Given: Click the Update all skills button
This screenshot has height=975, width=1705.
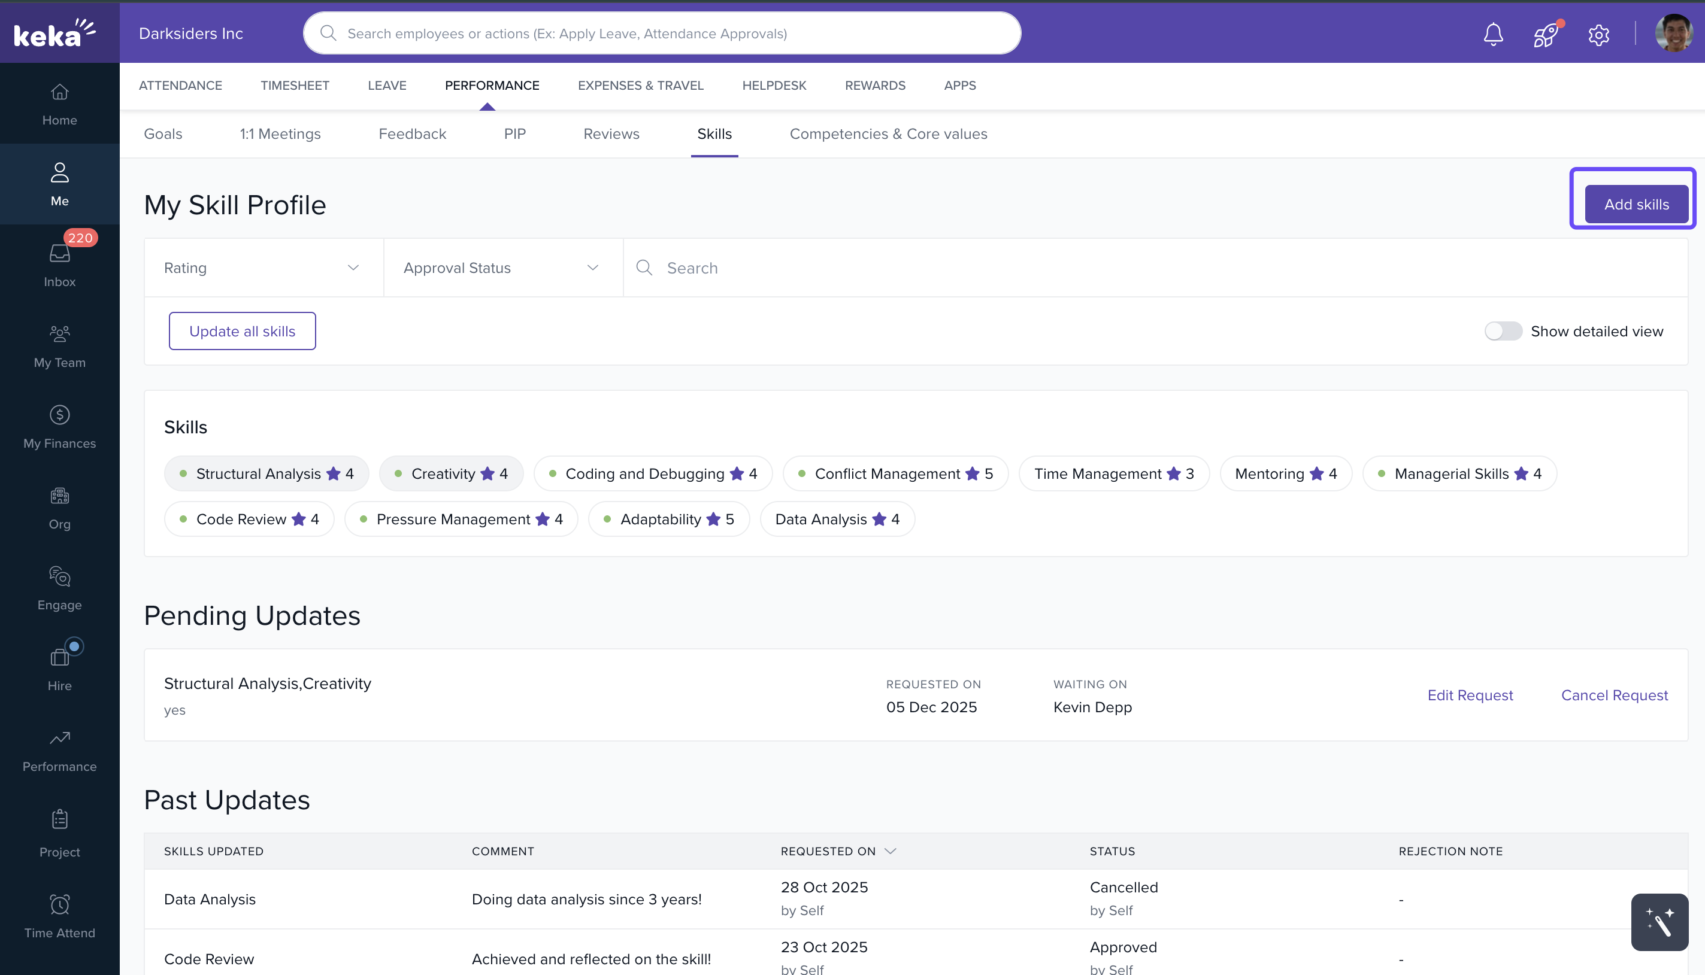Looking at the screenshot, I should (x=242, y=331).
